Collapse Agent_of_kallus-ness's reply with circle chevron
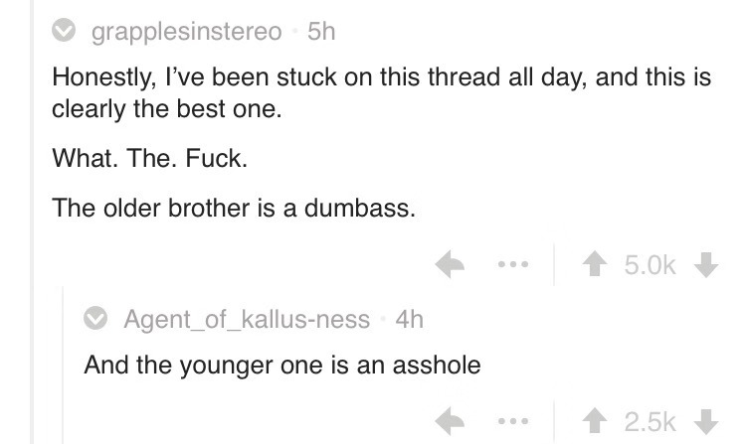This screenshot has height=444, width=746. pos(97,320)
